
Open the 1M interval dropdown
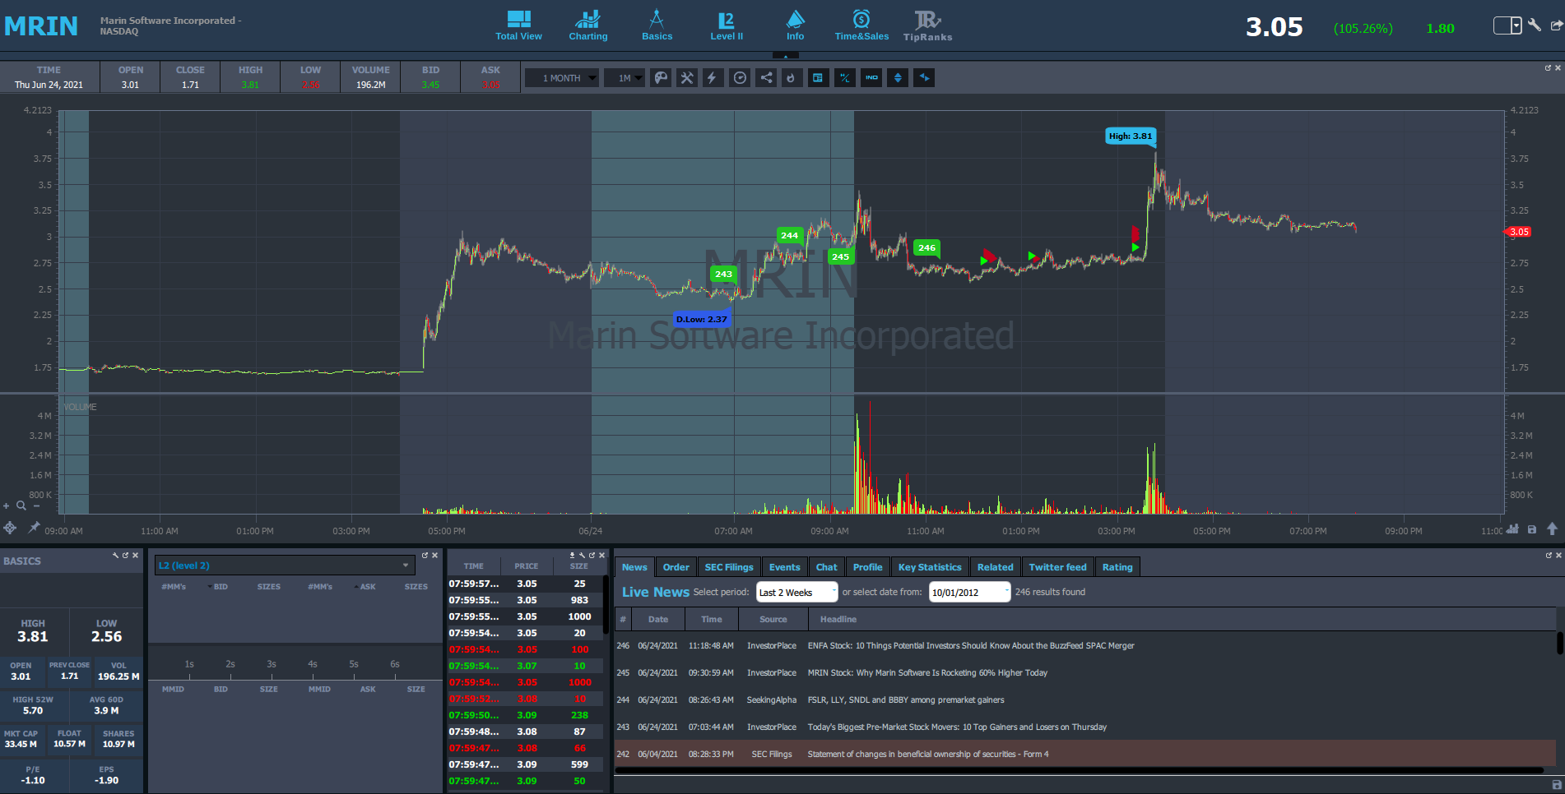(625, 78)
